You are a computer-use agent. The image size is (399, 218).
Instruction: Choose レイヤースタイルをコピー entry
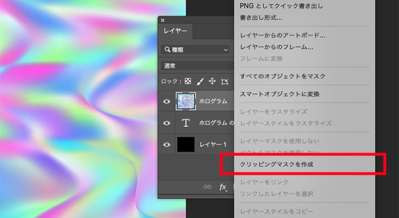(276, 211)
